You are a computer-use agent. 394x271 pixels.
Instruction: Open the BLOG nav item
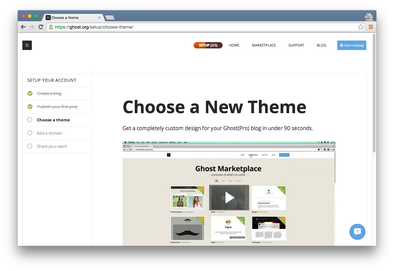[322, 45]
